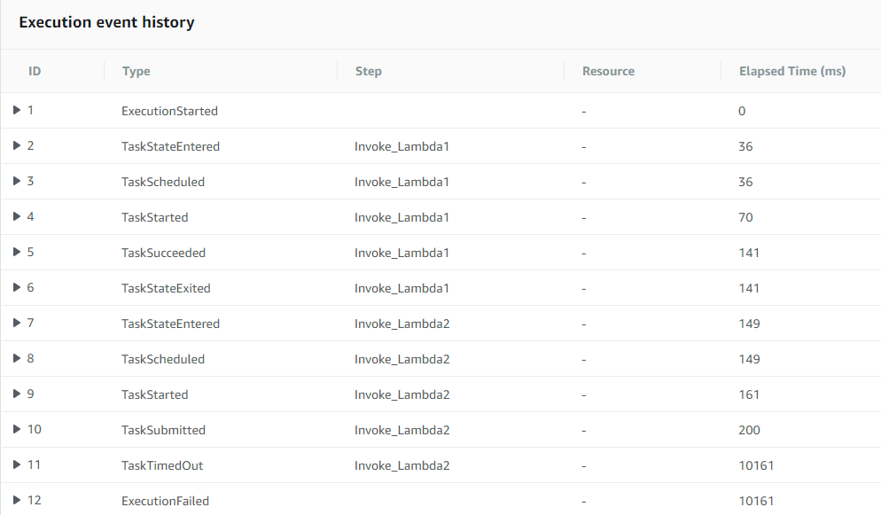
Task: Expand event 10 TaskSubmitted details
Action: pos(17,429)
